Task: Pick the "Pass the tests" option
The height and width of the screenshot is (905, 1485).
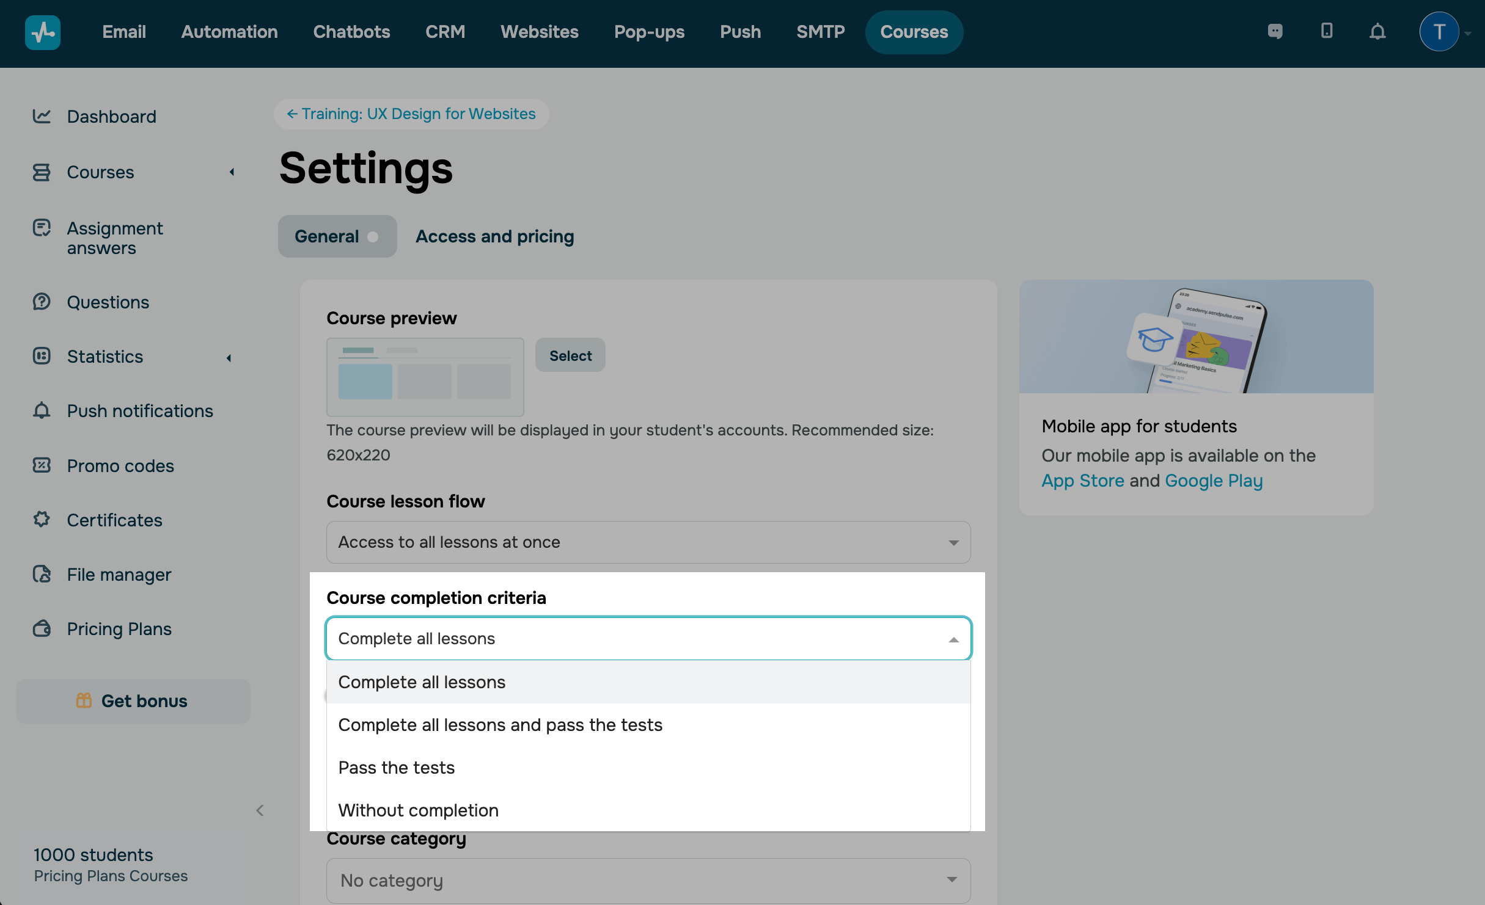Action: [396, 768]
